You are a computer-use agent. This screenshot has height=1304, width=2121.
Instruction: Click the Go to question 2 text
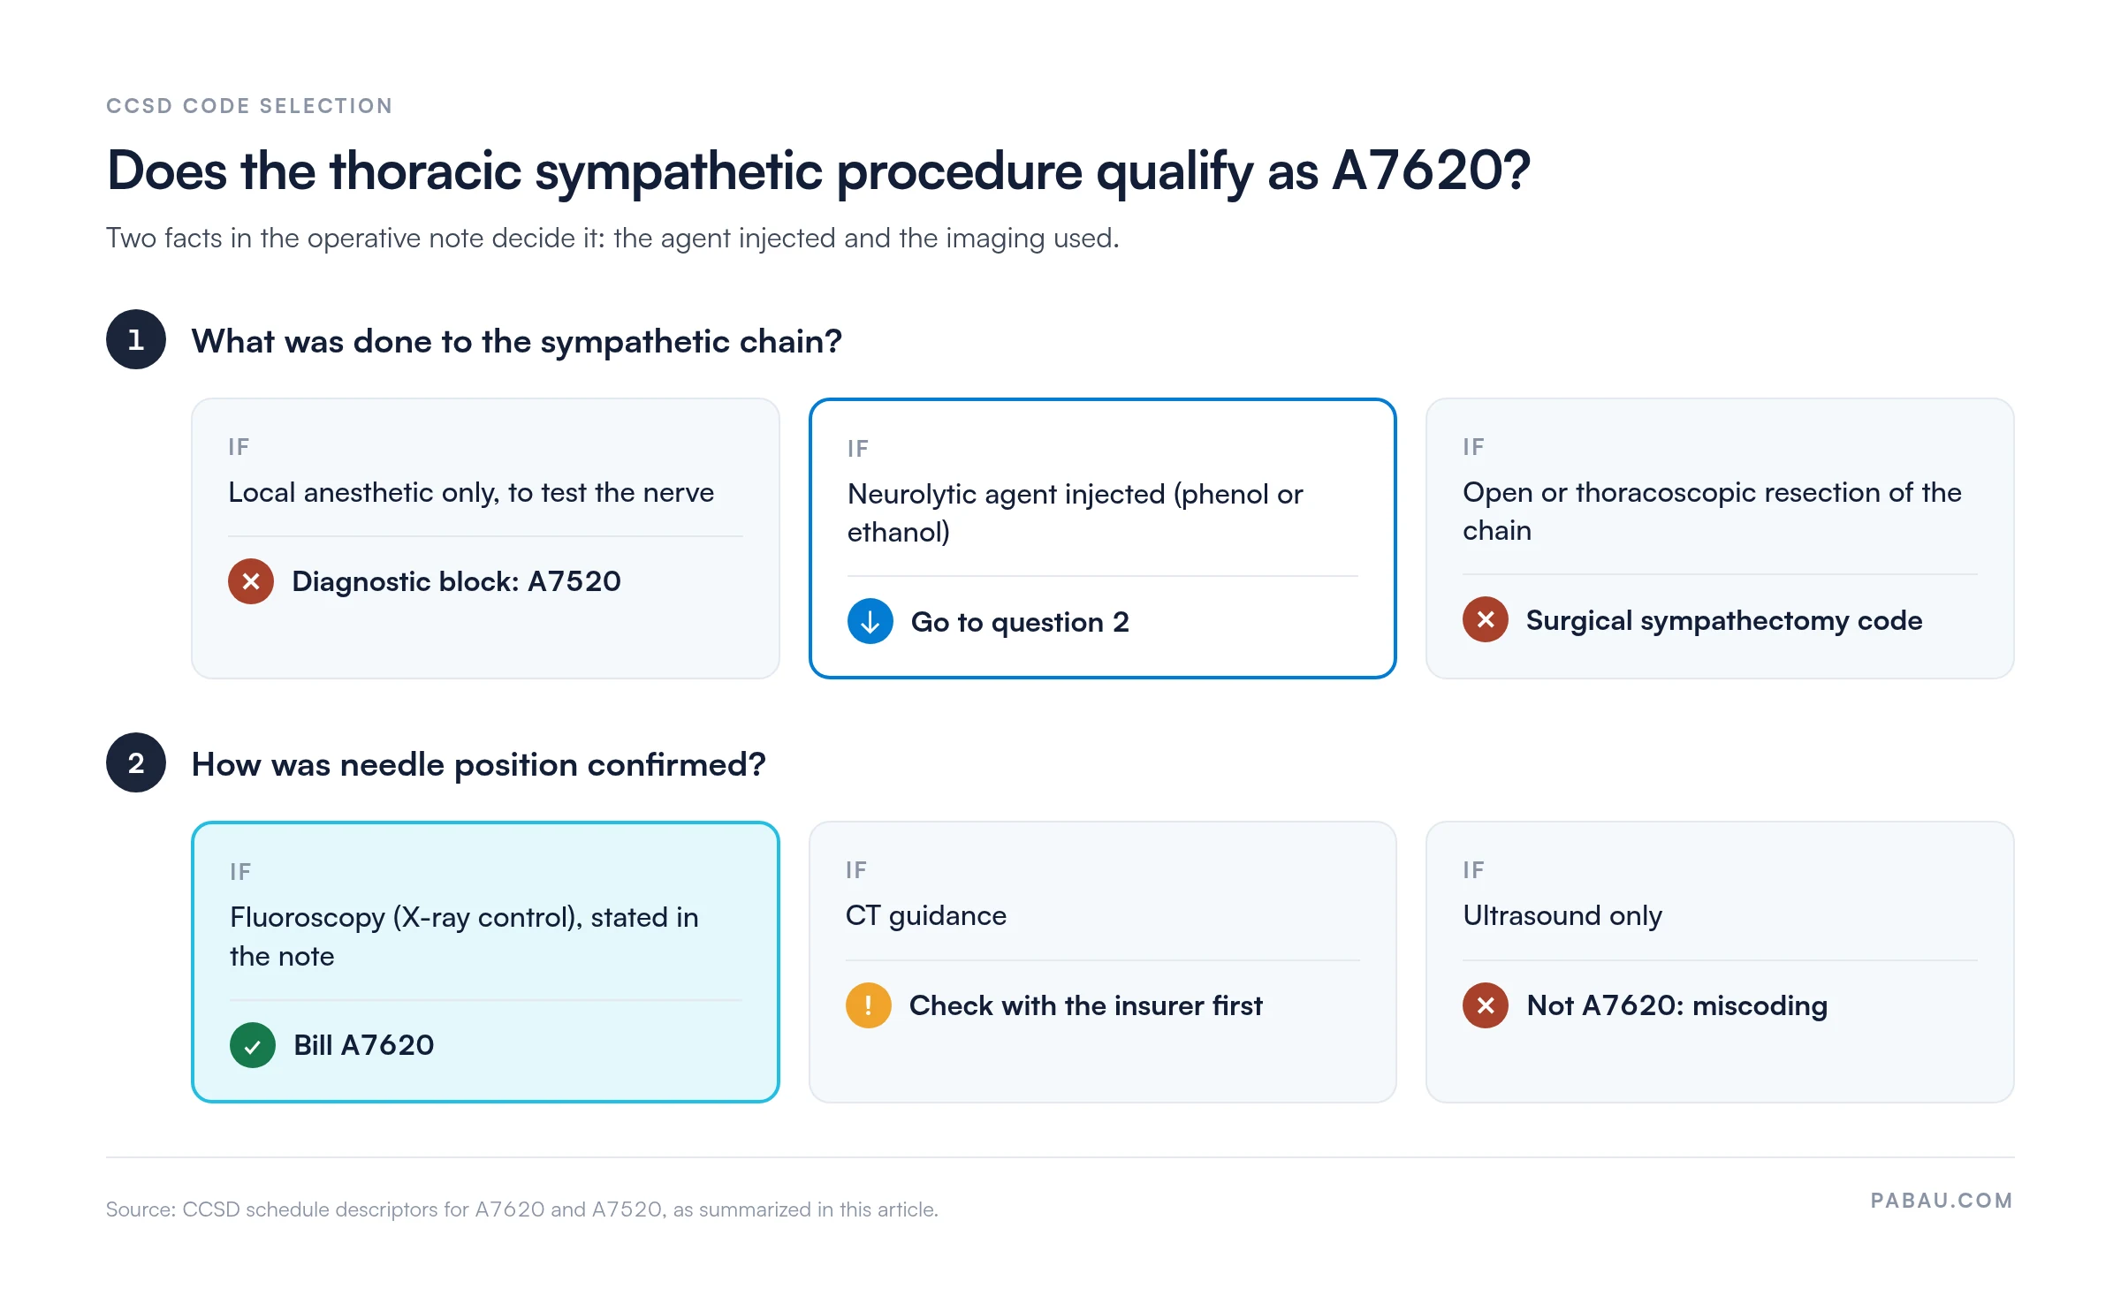(1020, 623)
